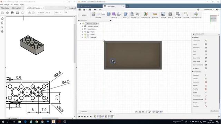Click the Undo arrow in Fusion toolbar
The height and width of the screenshot is (124, 221).
pos(95,10)
